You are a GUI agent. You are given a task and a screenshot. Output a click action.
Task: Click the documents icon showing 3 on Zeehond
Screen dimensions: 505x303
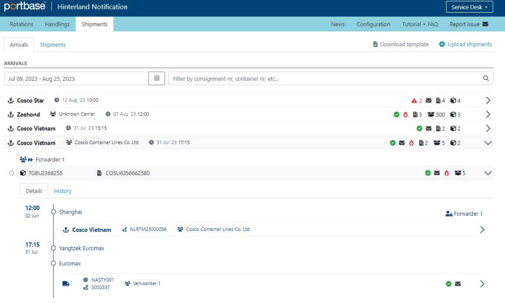click(x=415, y=115)
